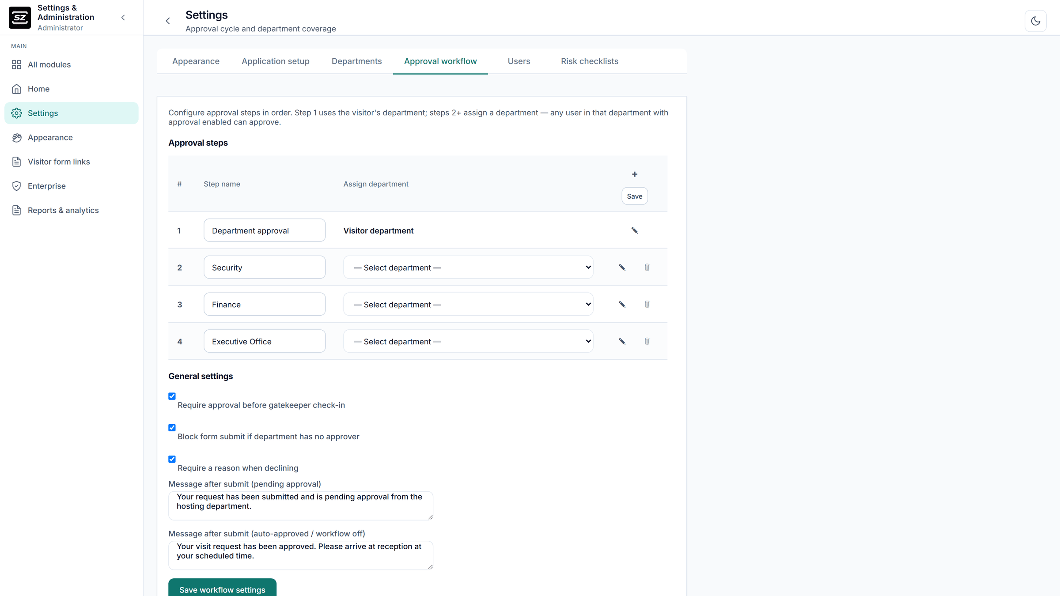Open the Users tab
This screenshot has height=596, width=1060.
(519, 61)
